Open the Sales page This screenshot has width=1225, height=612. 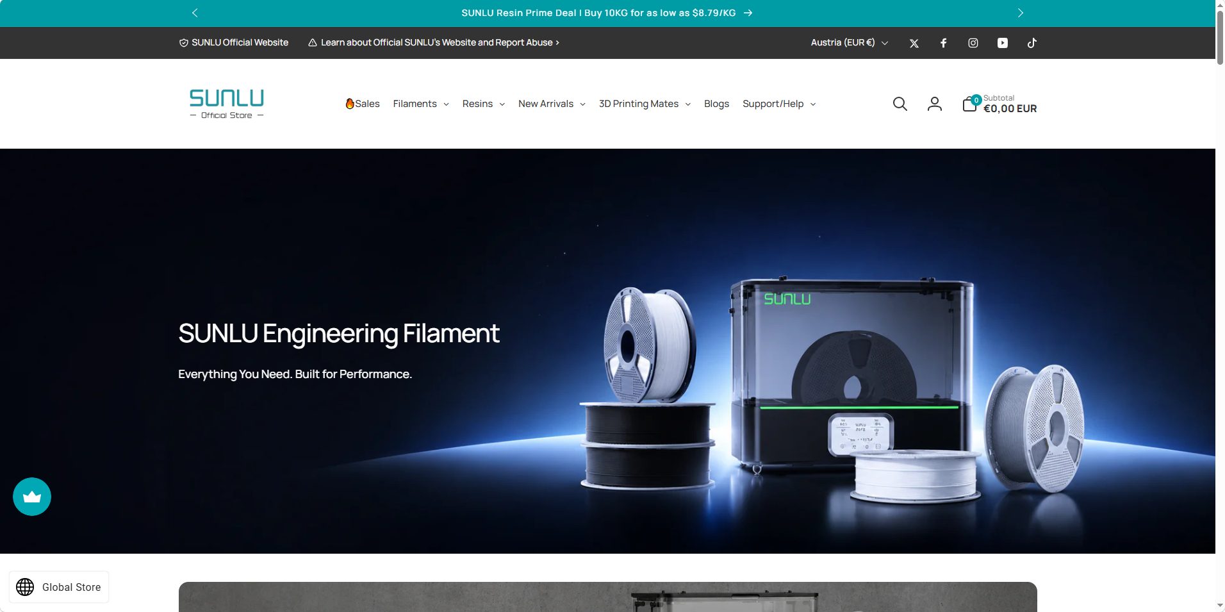(x=363, y=104)
